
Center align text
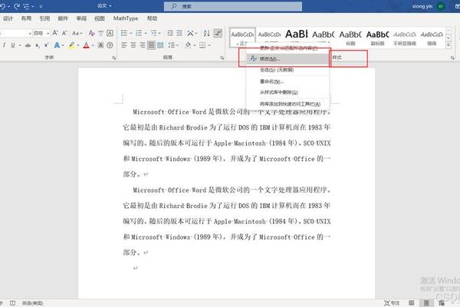[x=133, y=45]
